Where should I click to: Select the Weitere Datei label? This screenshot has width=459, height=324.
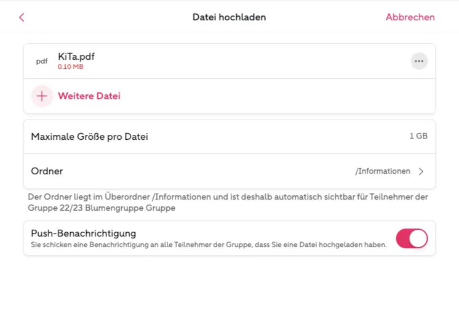(x=89, y=96)
